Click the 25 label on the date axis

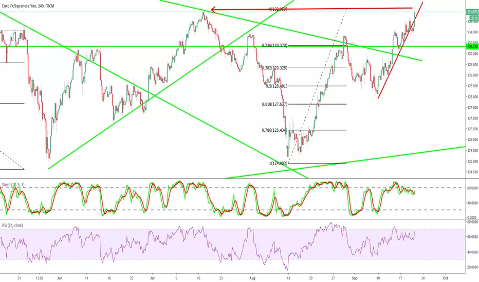(132, 278)
